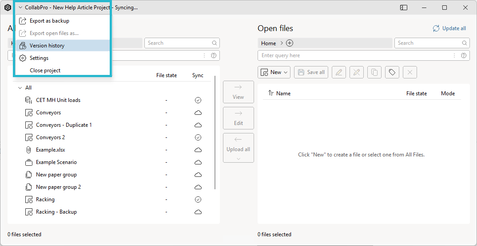The image size is (477, 246).
Task: Click cloud sync icon for Example.xlsx
Action: tap(198, 150)
